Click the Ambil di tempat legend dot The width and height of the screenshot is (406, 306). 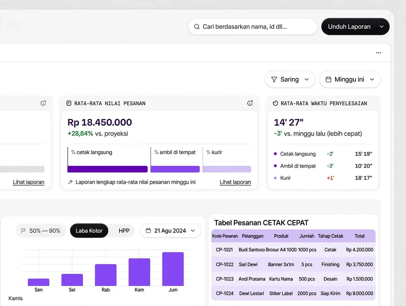[x=275, y=166]
